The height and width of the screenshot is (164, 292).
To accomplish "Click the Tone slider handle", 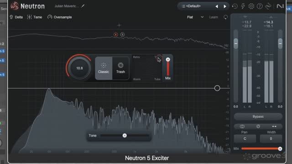I will point(125,136).
